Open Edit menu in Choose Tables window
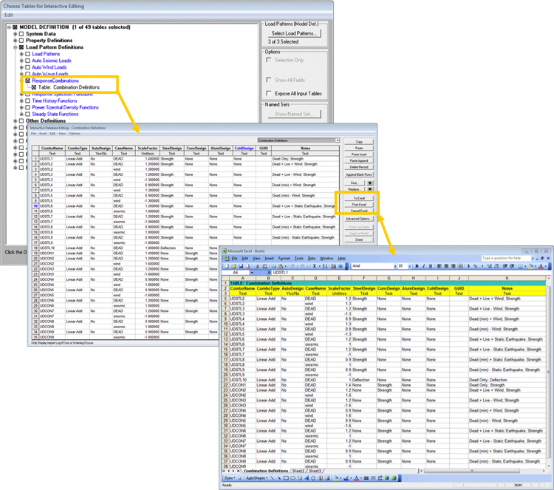This screenshot has width=554, height=490. click(9, 16)
